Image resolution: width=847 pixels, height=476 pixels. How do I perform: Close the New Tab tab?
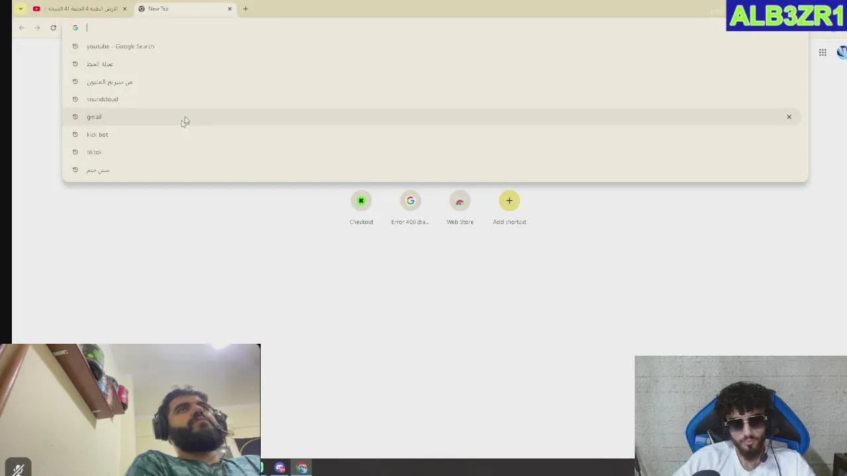coord(230,9)
